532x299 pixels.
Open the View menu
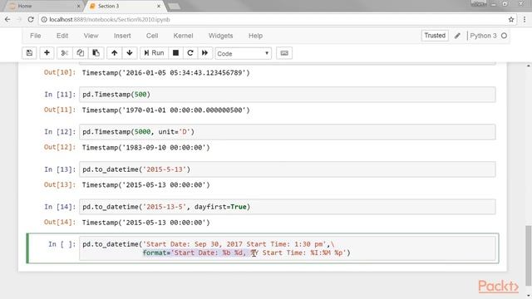click(x=91, y=36)
